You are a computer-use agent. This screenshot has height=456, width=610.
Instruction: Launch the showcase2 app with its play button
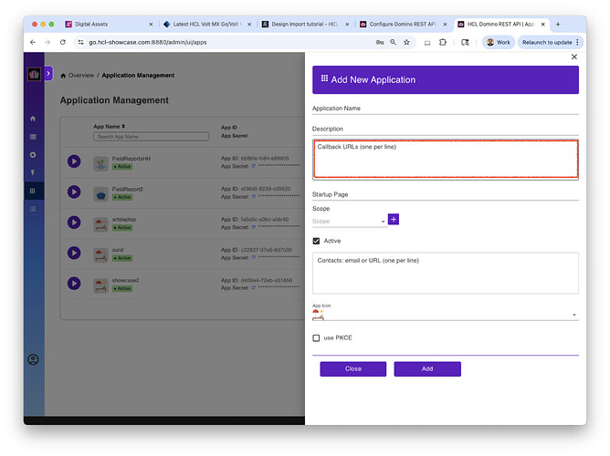74,283
